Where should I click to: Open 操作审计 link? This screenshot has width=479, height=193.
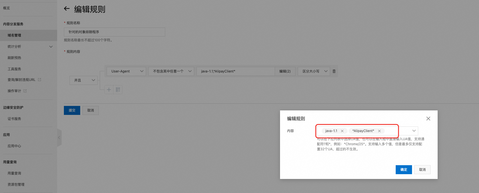[14, 91]
